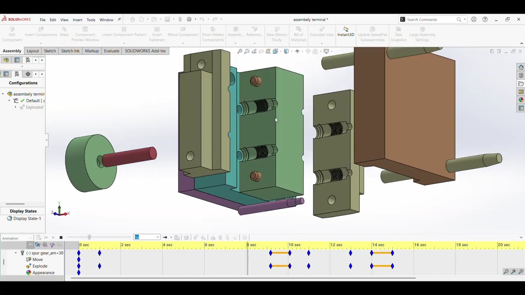The height and width of the screenshot is (295, 525).
Task: Click the Zoom to Area icon
Action: (247, 51)
